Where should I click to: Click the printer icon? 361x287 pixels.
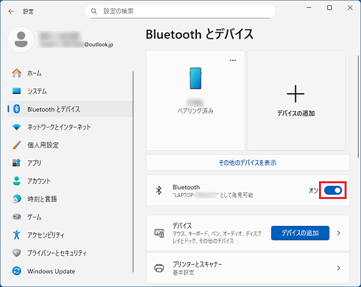(159, 268)
